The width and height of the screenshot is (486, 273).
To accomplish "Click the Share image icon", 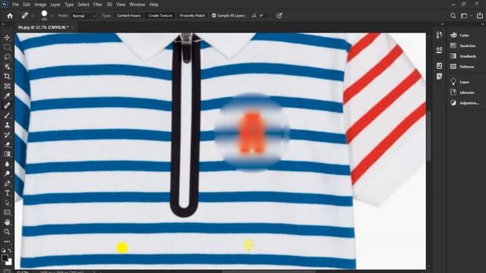I will 480,15.
